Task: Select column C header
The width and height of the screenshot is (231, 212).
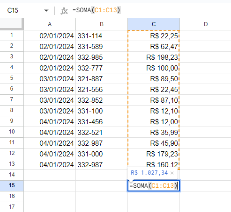Action: pyautogui.click(x=154, y=24)
